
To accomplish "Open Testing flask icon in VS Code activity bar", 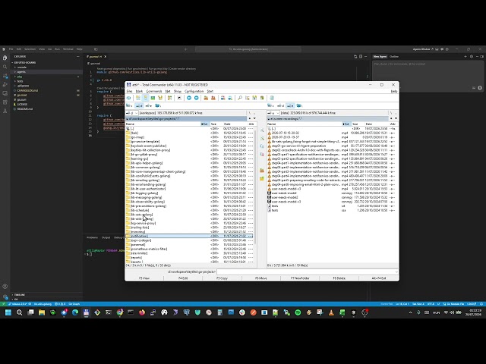I will click(5, 111).
